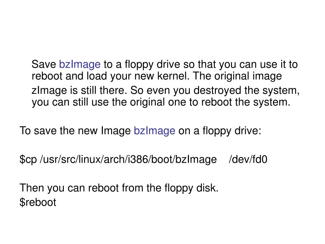Click the /dev/fd0 device path
The height and width of the screenshot is (244, 325).
[248, 159]
